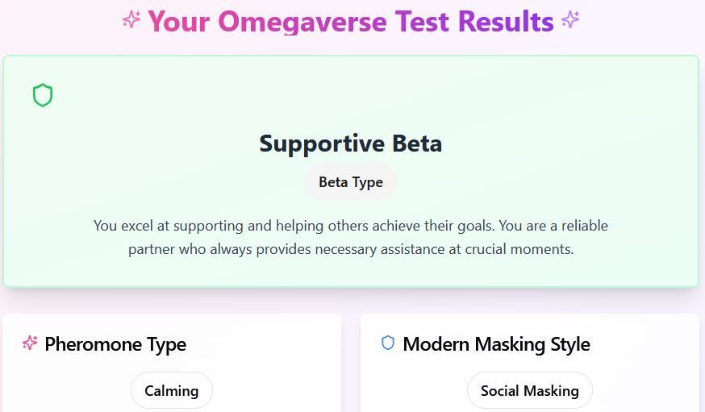Screen dimensions: 705x412
Task: Click the "partner who always provides" description line
Action: pyautogui.click(x=351, y=249)
